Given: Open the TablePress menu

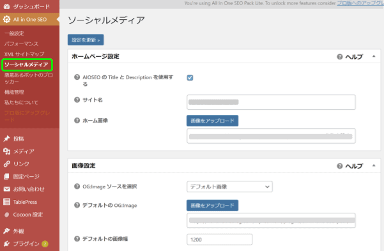Looking at the screenshot, I should [25, 202].
